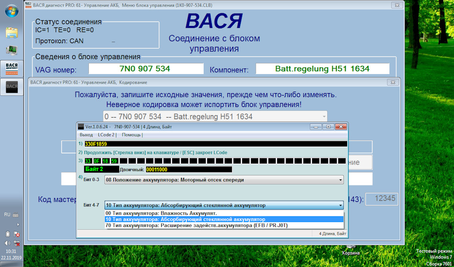Select byte box 59

click(114, 161)
